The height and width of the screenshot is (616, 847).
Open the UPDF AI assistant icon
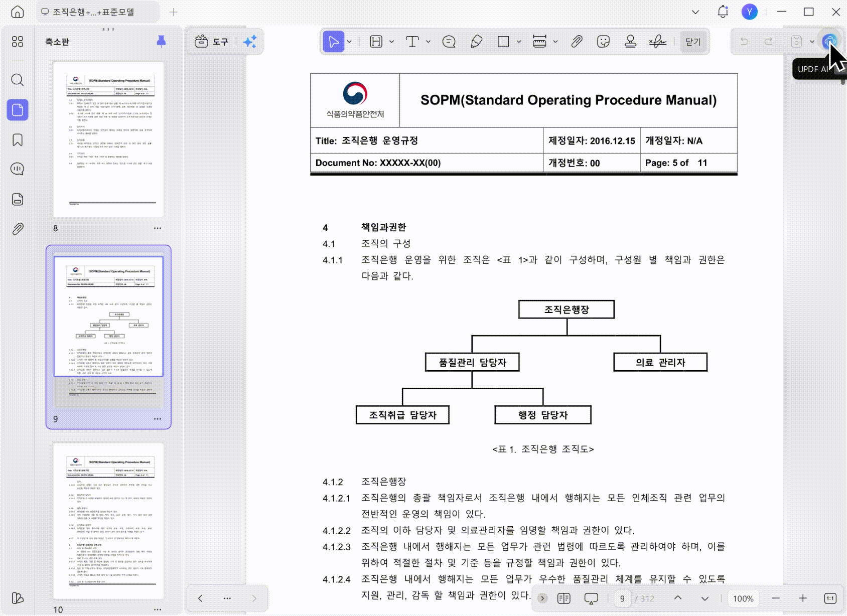[x=829, y=41]
